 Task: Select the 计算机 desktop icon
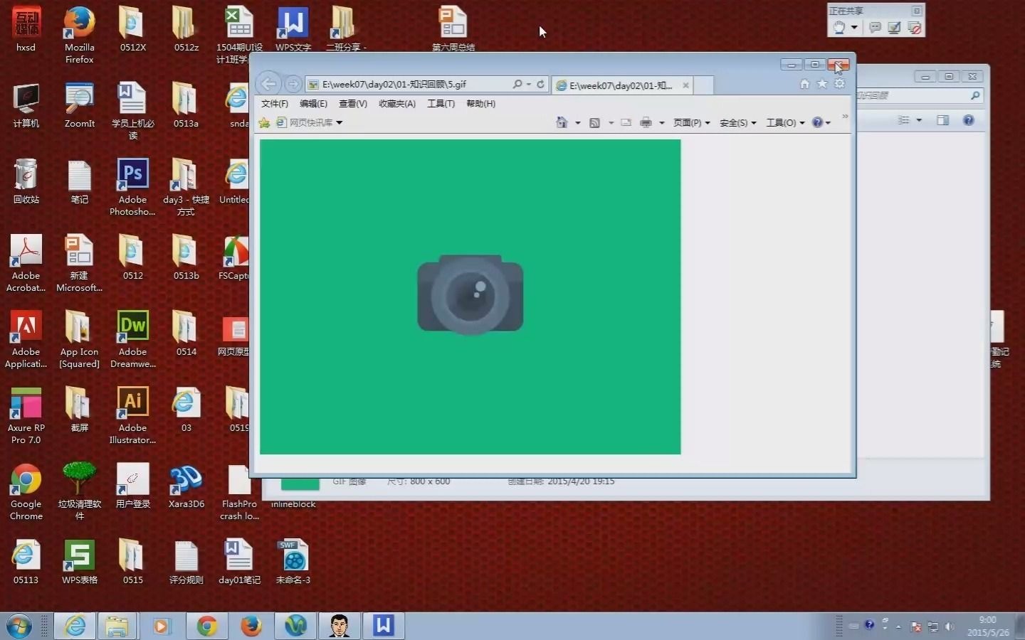26,105
